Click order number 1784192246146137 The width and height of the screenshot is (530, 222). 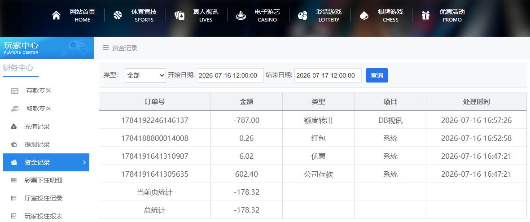pyautogui.click(x=155, y=120)
